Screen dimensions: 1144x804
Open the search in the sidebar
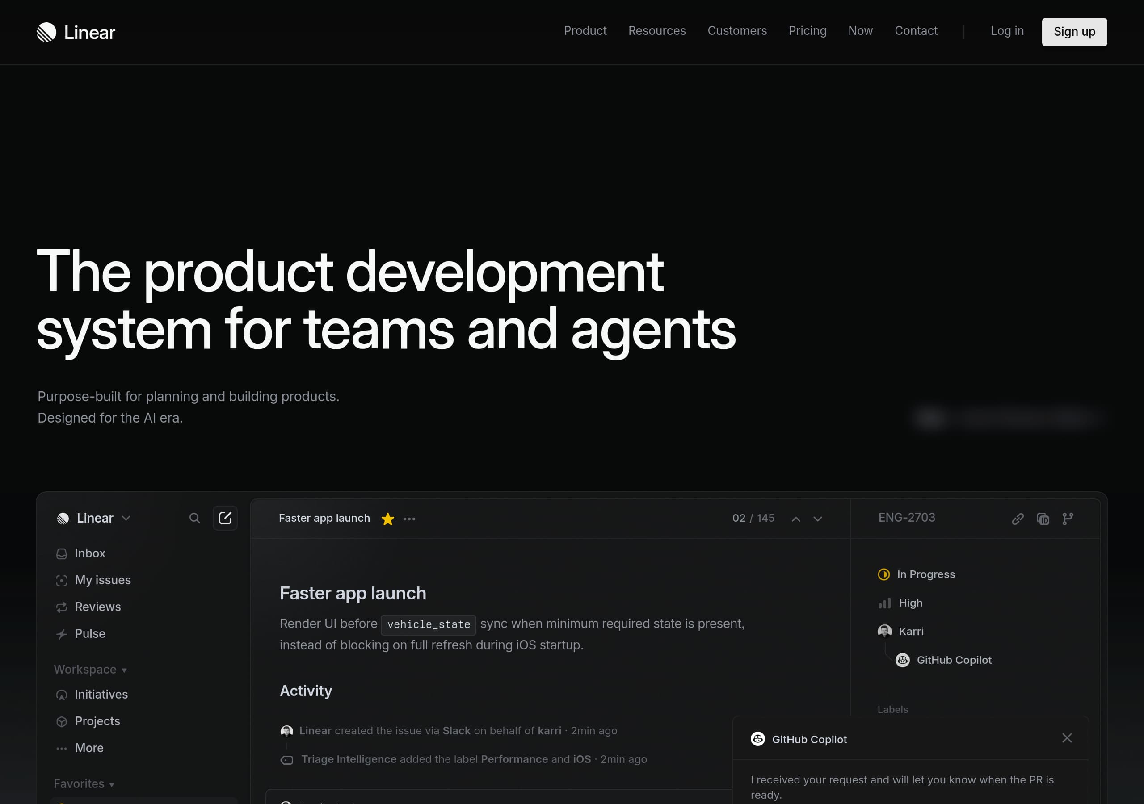[195, 518]
